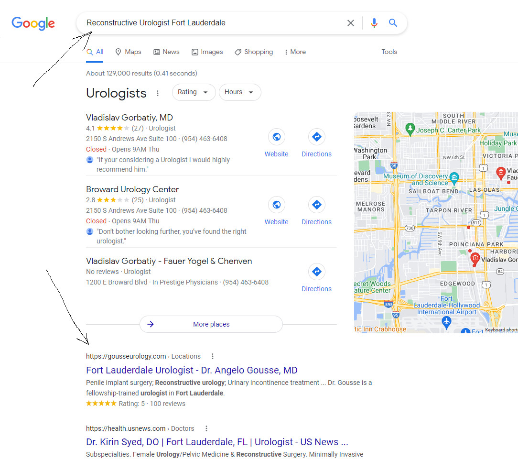Screen dimensions: 518x460
Task: Switch to the Images tab
Action: click(x=207, y=52)
